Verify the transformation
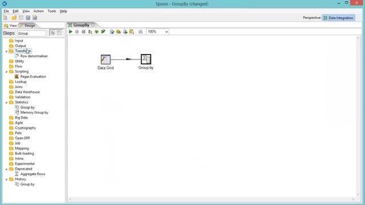 point(112,32)
